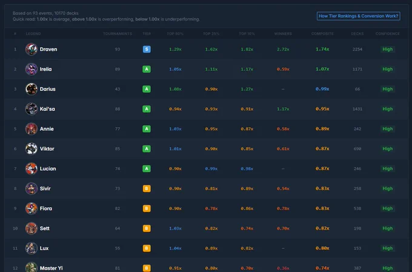Sort by the Composite column header
This screenshot has height=272, width=412.
322,34
